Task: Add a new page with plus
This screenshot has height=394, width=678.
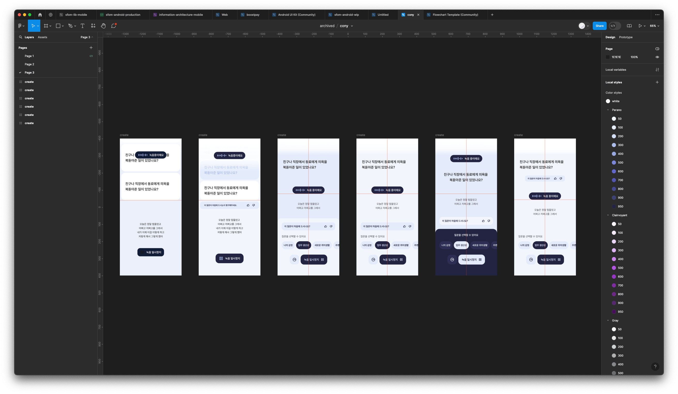Action: pyautogui.click(x=91, y=47)
